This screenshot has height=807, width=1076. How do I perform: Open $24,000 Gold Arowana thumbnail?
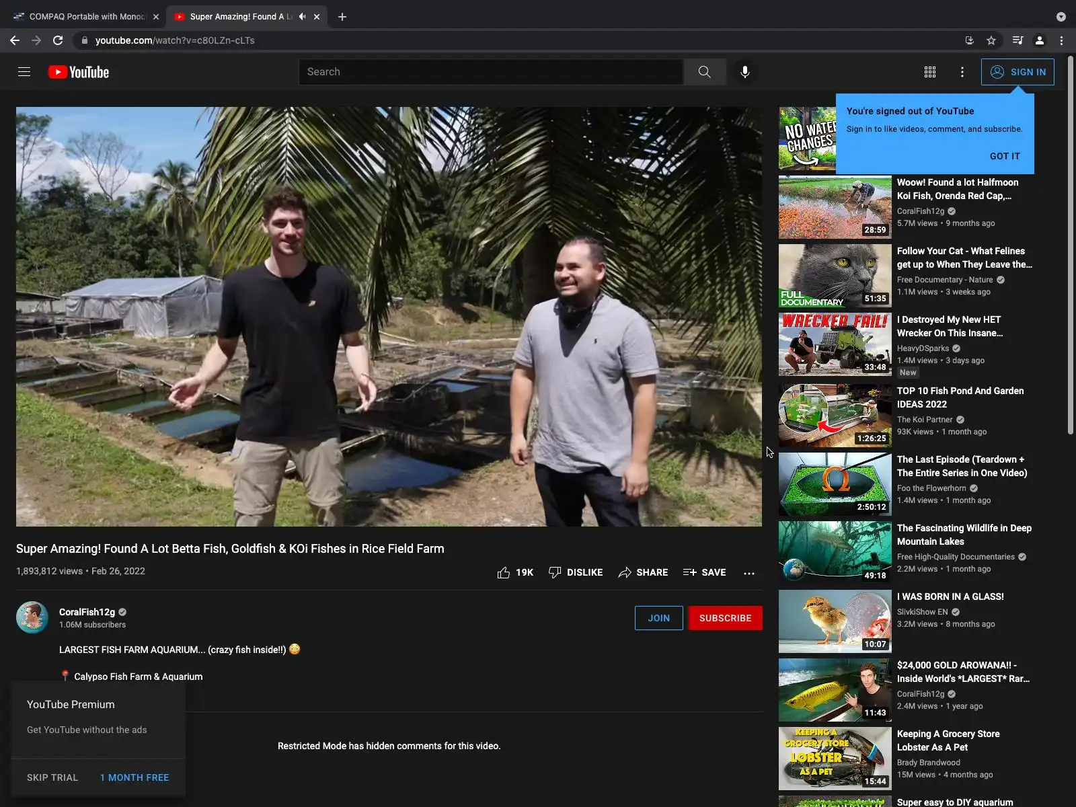(x=835, y=691)
